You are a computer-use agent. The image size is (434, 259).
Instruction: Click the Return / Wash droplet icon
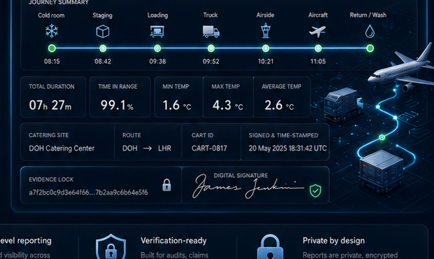point(370,31)
